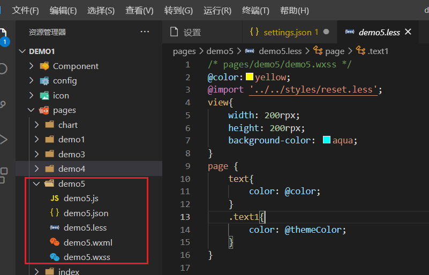
Task: Click less icon beside demo5.less
Action: pyautogui.click(x=55, y=227)
